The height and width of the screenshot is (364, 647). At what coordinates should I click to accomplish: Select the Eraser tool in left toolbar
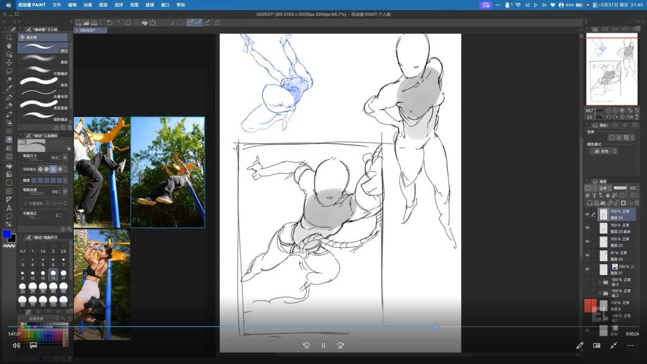pyautogui.click(x=9, y=140)
